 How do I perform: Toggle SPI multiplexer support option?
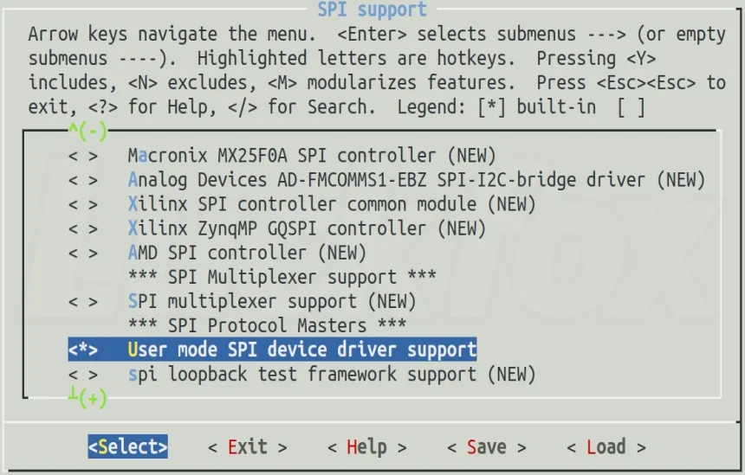click(83, 301)
